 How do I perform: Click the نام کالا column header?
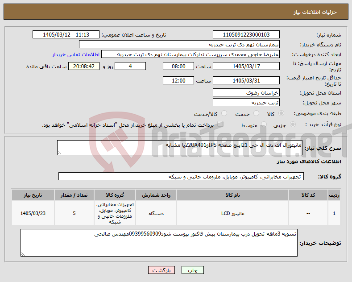click(232, 195)
